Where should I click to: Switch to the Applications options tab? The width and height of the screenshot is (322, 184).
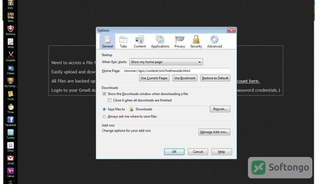coord(160,42)
